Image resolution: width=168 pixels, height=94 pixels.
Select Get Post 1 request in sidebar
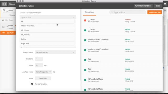[8, 33]
